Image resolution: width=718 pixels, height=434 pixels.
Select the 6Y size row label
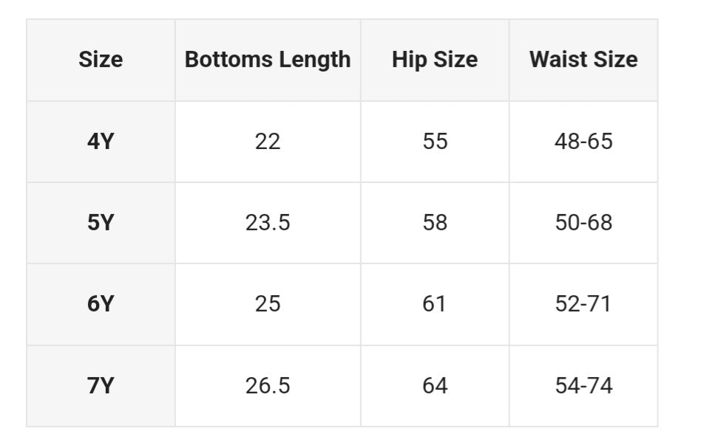click(x=101, y=303)
